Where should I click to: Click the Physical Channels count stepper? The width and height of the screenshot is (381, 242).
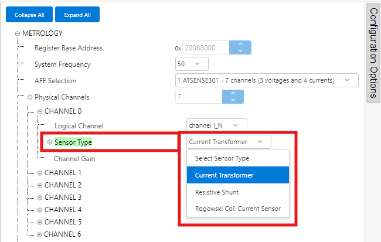[x=232, y=97]
